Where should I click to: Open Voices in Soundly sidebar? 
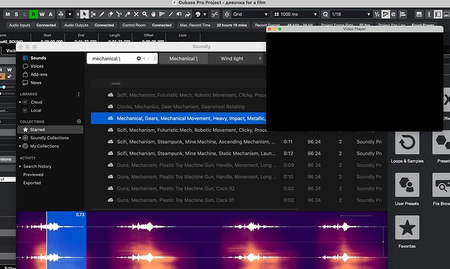pyautogui.click(x=33, y=66)
